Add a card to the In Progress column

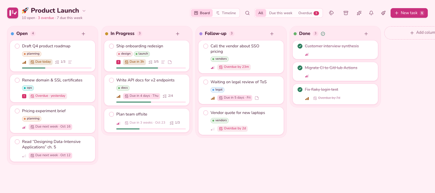[x=178, y=34]
